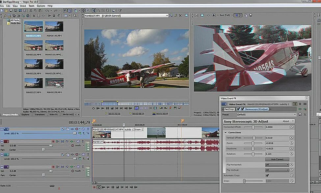
Task: Select the MAH00158.MP4 media thumbnail
Action: (x=54, y=83)
